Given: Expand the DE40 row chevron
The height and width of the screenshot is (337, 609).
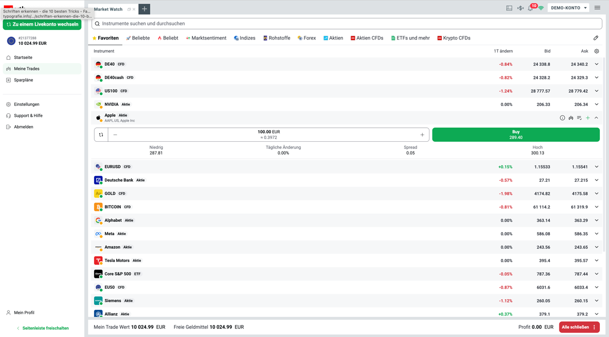Looking at the screenshot, I should click(x=597, y=64).
